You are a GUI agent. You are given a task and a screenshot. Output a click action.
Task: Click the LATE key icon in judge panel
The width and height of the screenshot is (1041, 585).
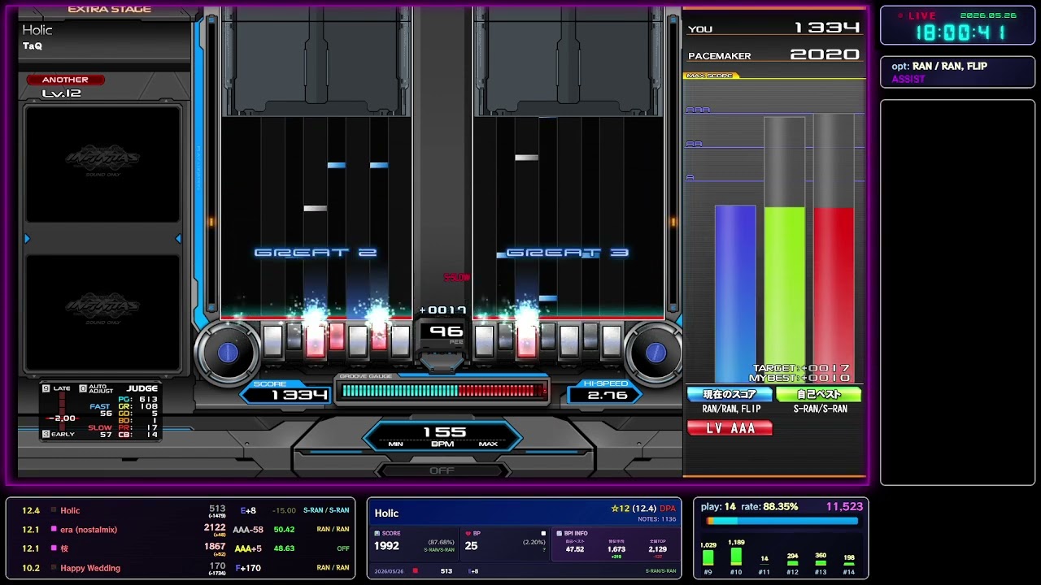(x=46, y=388)
